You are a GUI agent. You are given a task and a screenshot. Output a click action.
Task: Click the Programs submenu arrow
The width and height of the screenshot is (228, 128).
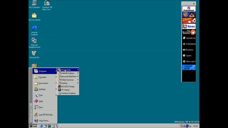point(56,71)
